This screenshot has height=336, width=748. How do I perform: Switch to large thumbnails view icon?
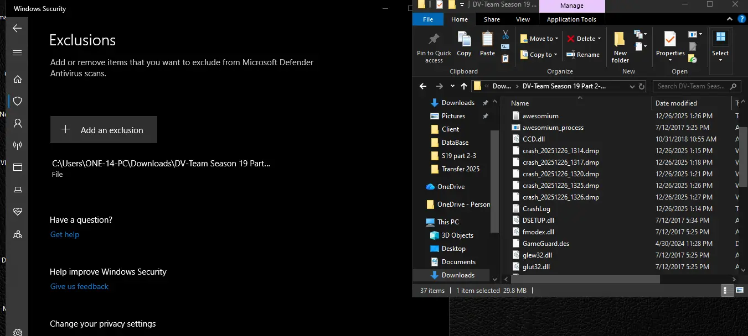click(739, 290)
